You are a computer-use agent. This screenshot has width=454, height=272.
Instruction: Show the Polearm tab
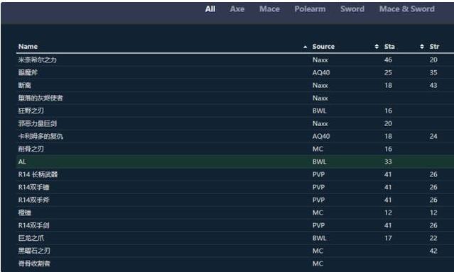(x=310, y=9)
